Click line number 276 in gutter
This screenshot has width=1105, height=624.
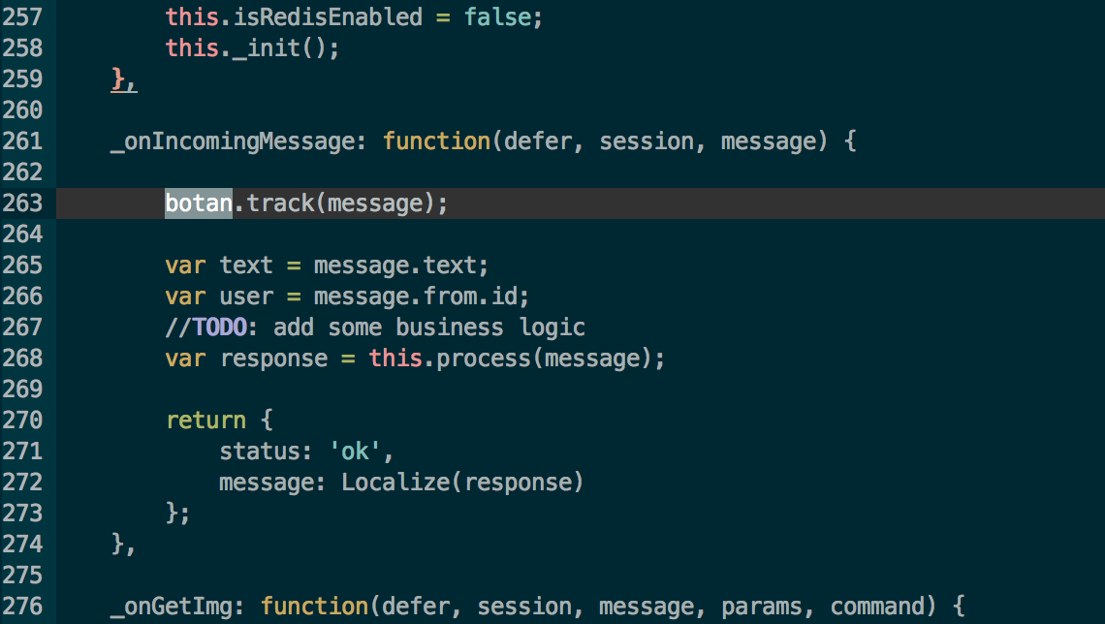[x=22, y=607]
